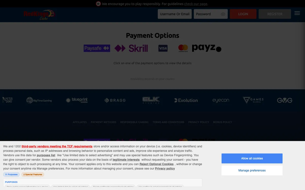Open Privacy policy link in cookie banner
This screenshot has height=190, width=305.
tap(165, 168)
